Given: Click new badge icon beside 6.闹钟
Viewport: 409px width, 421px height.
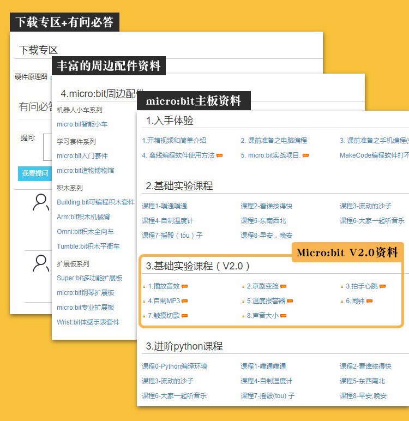Looking at the screenshot, I should pos(370,301).
